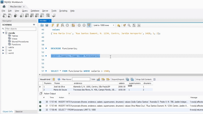Import records from file icon
The height and width of the screenshot is (114, 203).
tap(132, 79)
